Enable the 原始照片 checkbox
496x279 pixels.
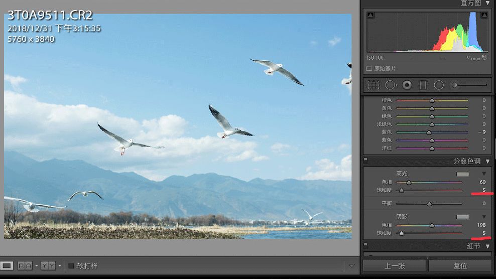click(369, 69)
